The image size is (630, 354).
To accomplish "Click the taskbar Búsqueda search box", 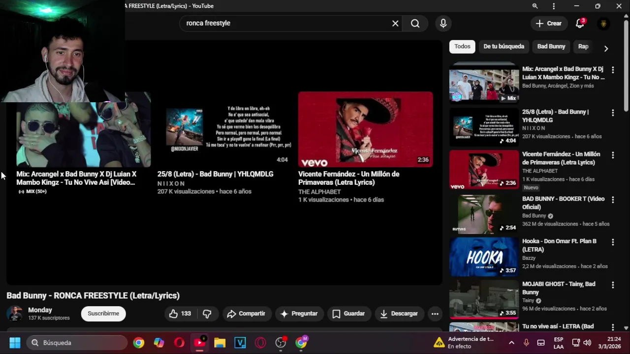I will point(77,343).
